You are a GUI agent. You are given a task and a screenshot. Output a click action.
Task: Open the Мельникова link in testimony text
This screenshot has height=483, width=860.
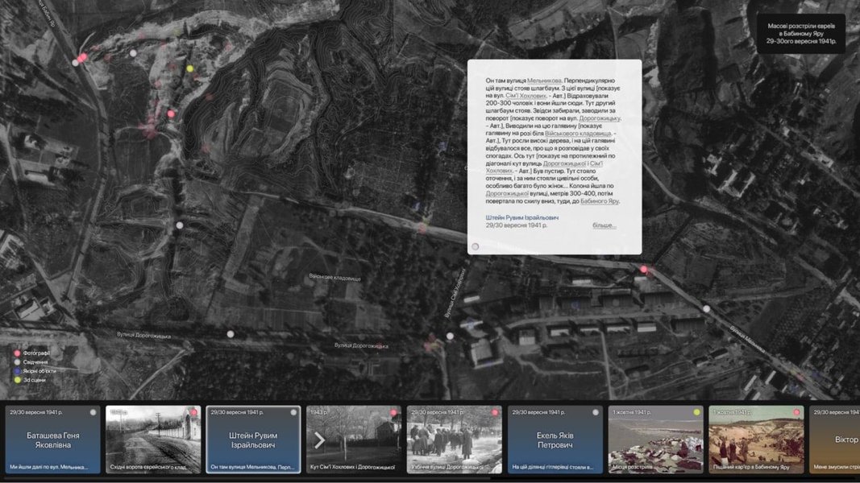pyautogui.click(x=545, y=81)
